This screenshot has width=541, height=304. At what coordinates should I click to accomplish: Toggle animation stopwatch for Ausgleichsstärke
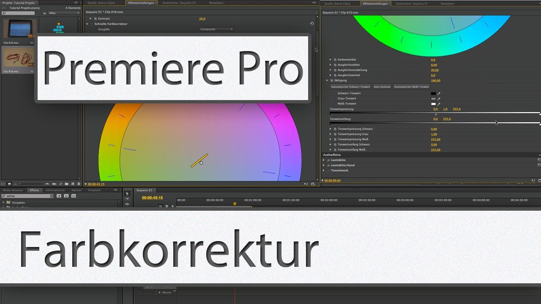click(335, 65)
